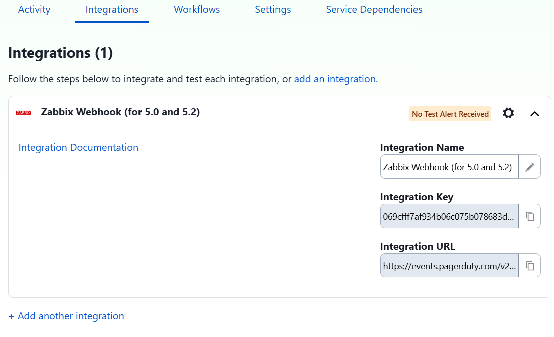Switch to the Activity tab
Image resolution: width=554 pixels, height=337 pixels.
pyautogui.click(x=34, y=9)
